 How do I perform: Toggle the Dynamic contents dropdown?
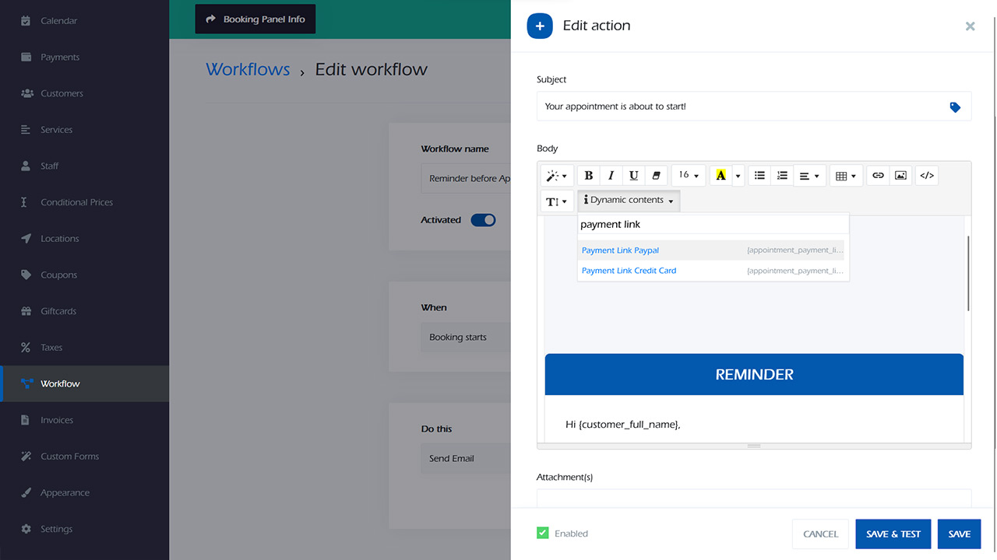(x=629, y=201)
